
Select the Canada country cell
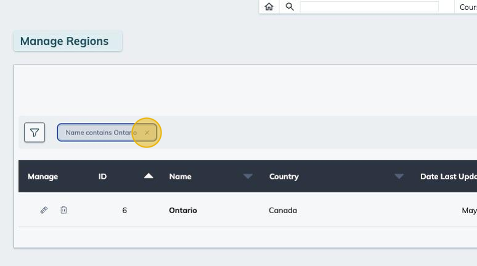tap(283, 210)
